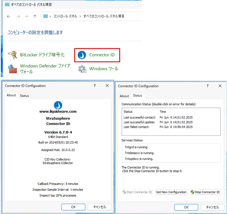Click 'コンピューターの設定を調整します' heading

pos(35,32)
